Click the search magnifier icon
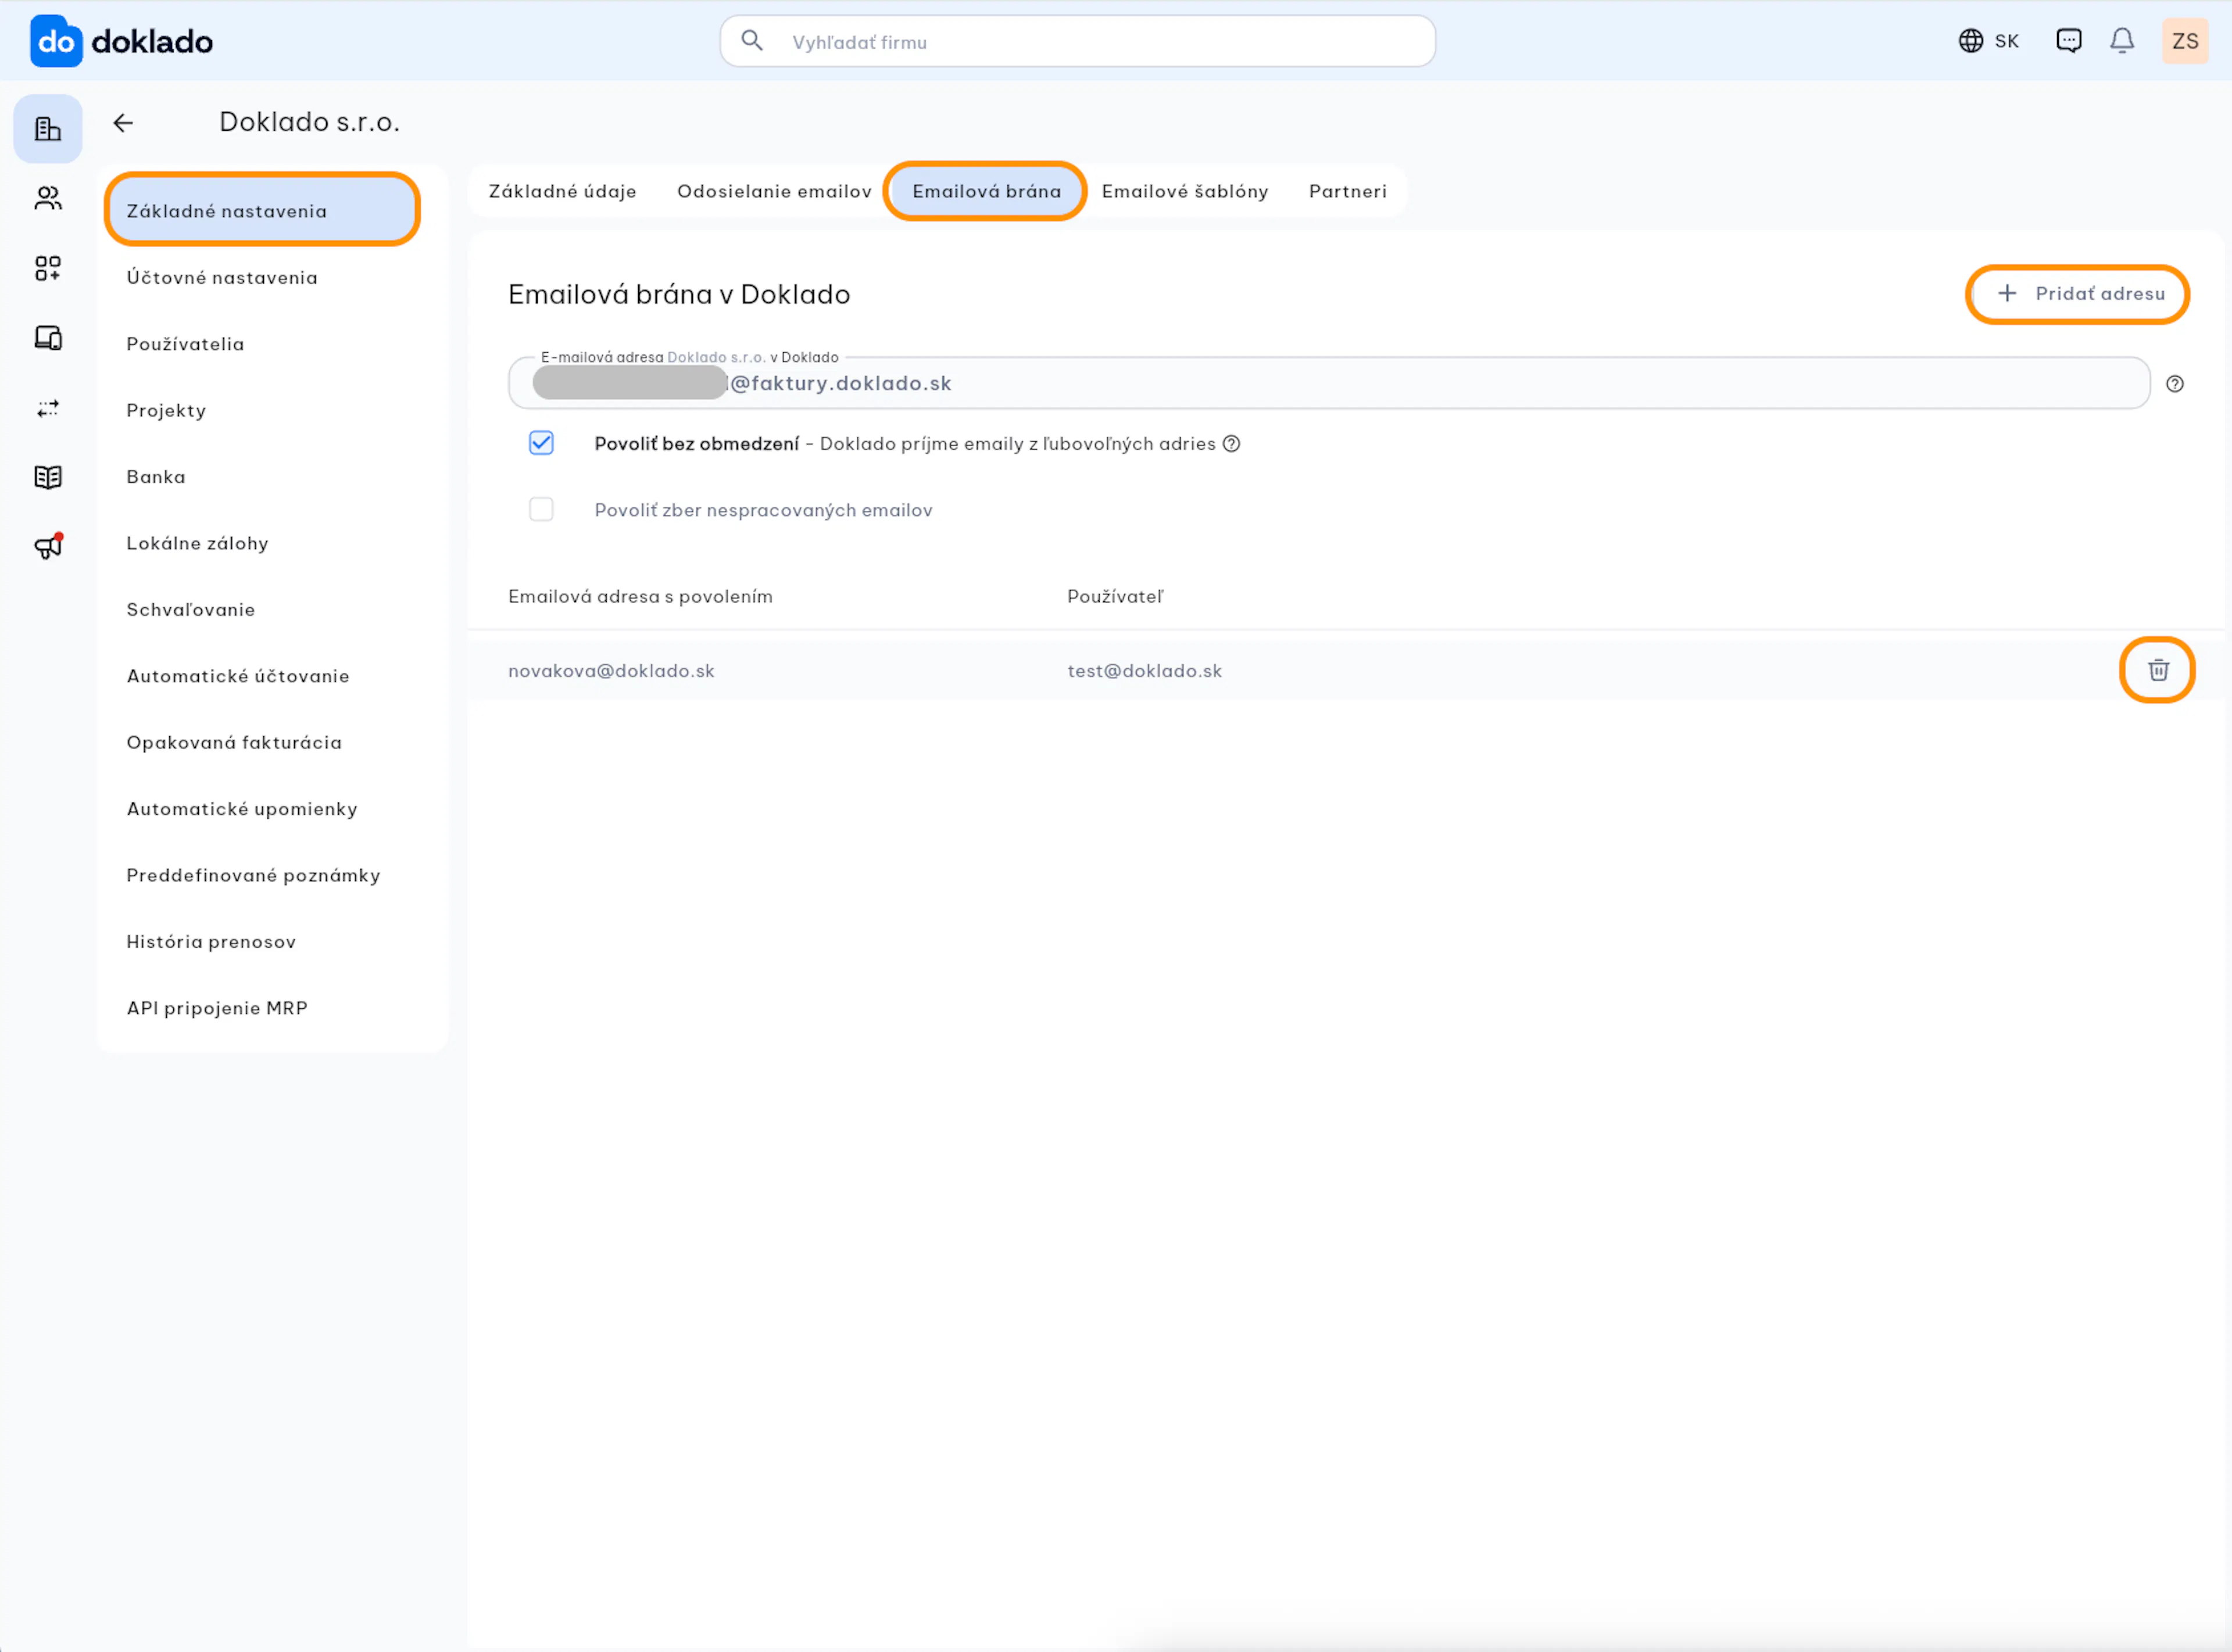Screen dimensions: 2232x1652 click(752, 41)
